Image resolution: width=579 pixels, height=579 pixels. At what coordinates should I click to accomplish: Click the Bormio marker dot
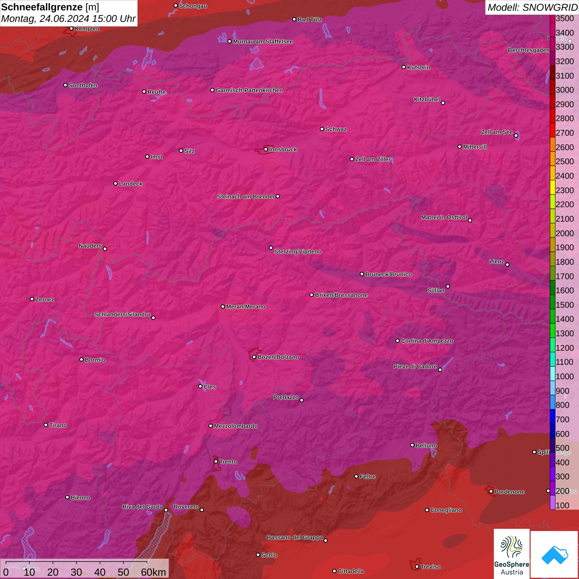point(81,359)
